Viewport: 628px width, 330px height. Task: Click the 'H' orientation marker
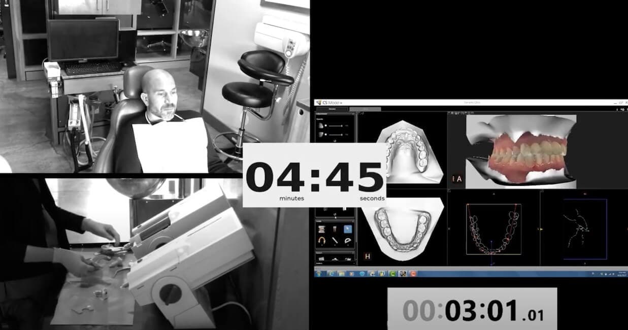[x=368, y=256]
